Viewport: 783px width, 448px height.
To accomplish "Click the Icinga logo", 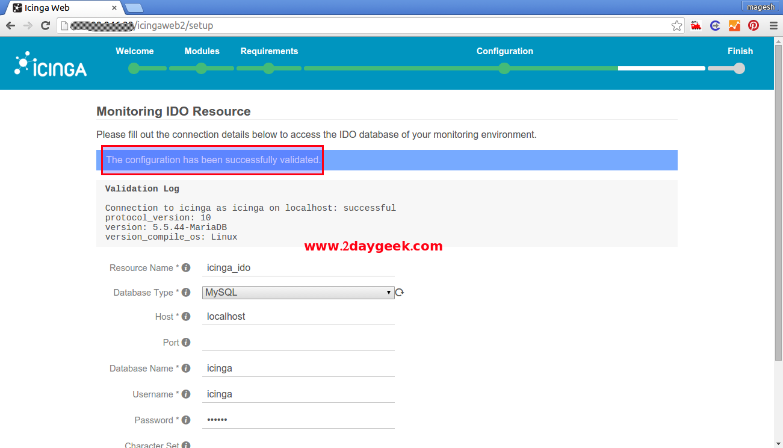I will pos(51,64).
